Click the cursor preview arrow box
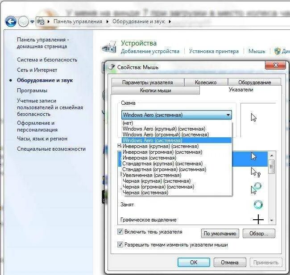The image size is (290, 275). [258, 120]
